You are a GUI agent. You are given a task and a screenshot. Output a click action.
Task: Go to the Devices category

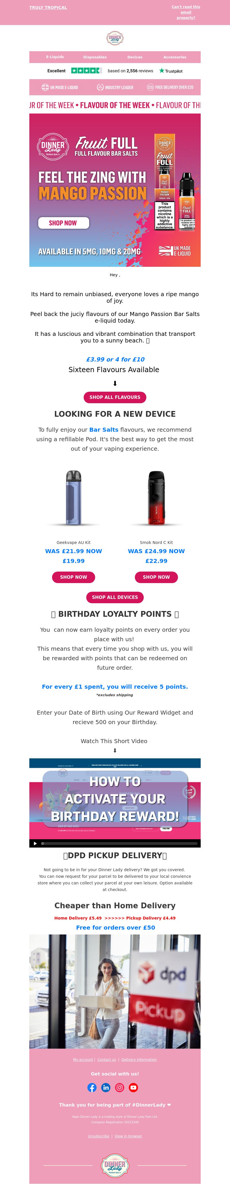click(x=135, y=57)
